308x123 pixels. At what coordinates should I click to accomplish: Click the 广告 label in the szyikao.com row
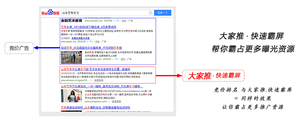pyautogui.click(x=130, y=21)
